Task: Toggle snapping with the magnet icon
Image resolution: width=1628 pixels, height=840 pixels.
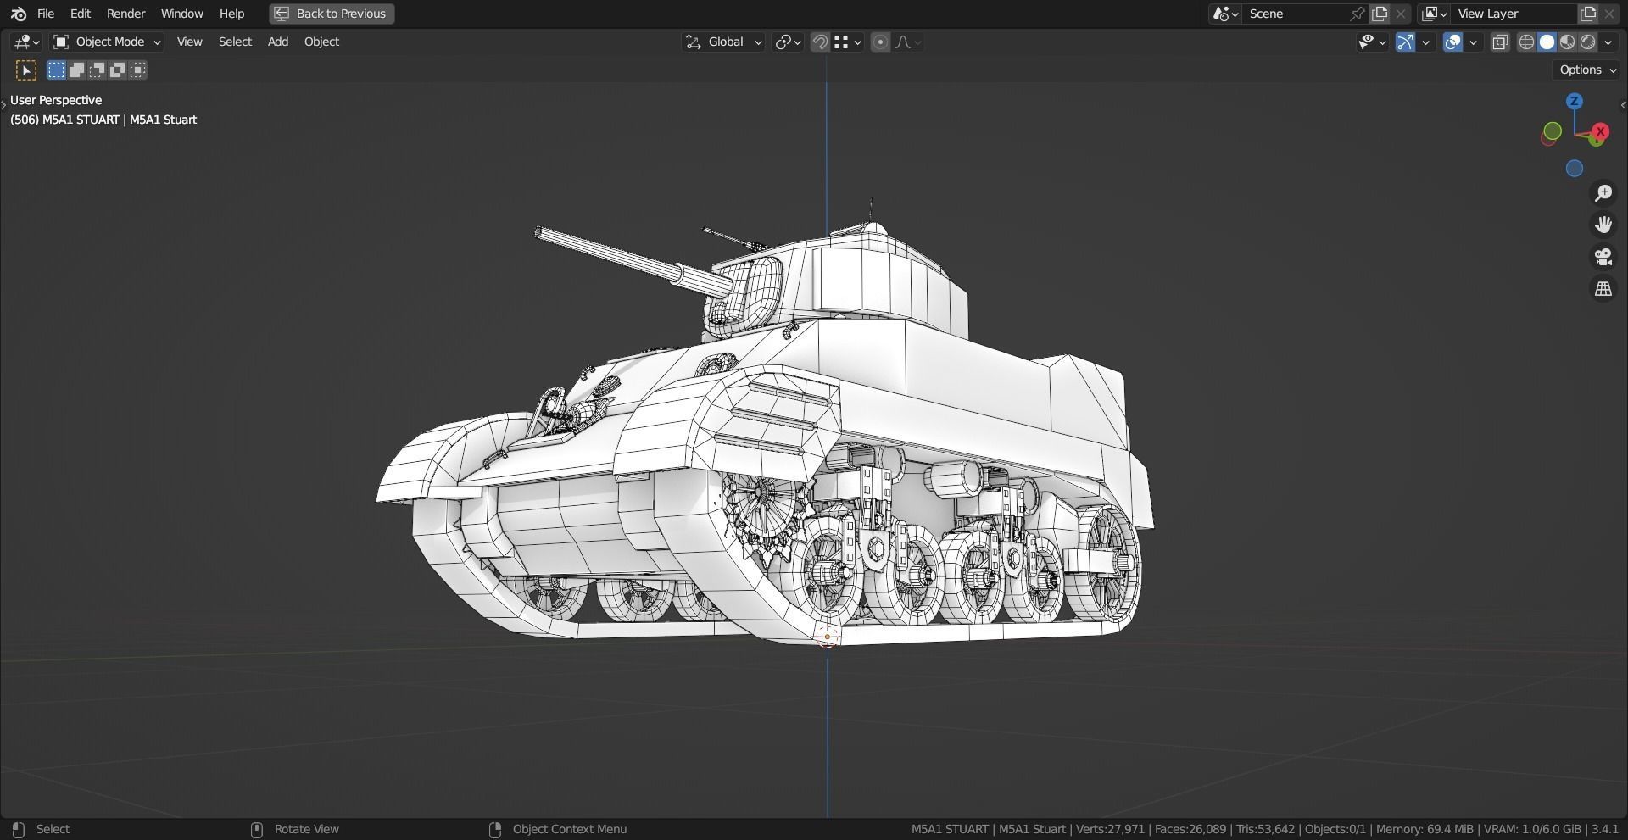Action: [x=820, y=42]
